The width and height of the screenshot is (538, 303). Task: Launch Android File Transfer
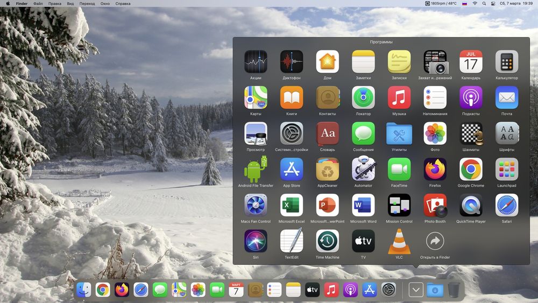(x=256, y=169)
